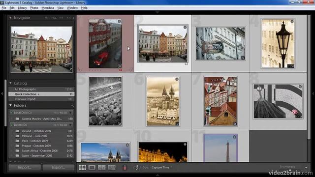Collapse the Navigator panel triangle
The image size is (315, 177).
pyautogui.click(x=10, y=18)
